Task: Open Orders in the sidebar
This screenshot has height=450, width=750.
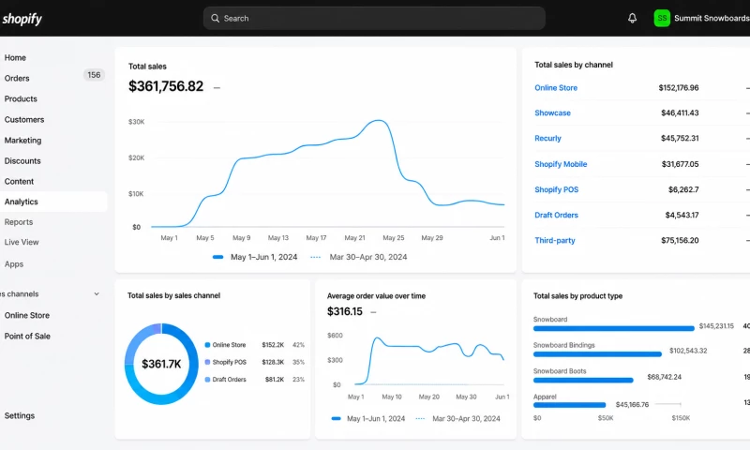Action: tap(17, 78)
